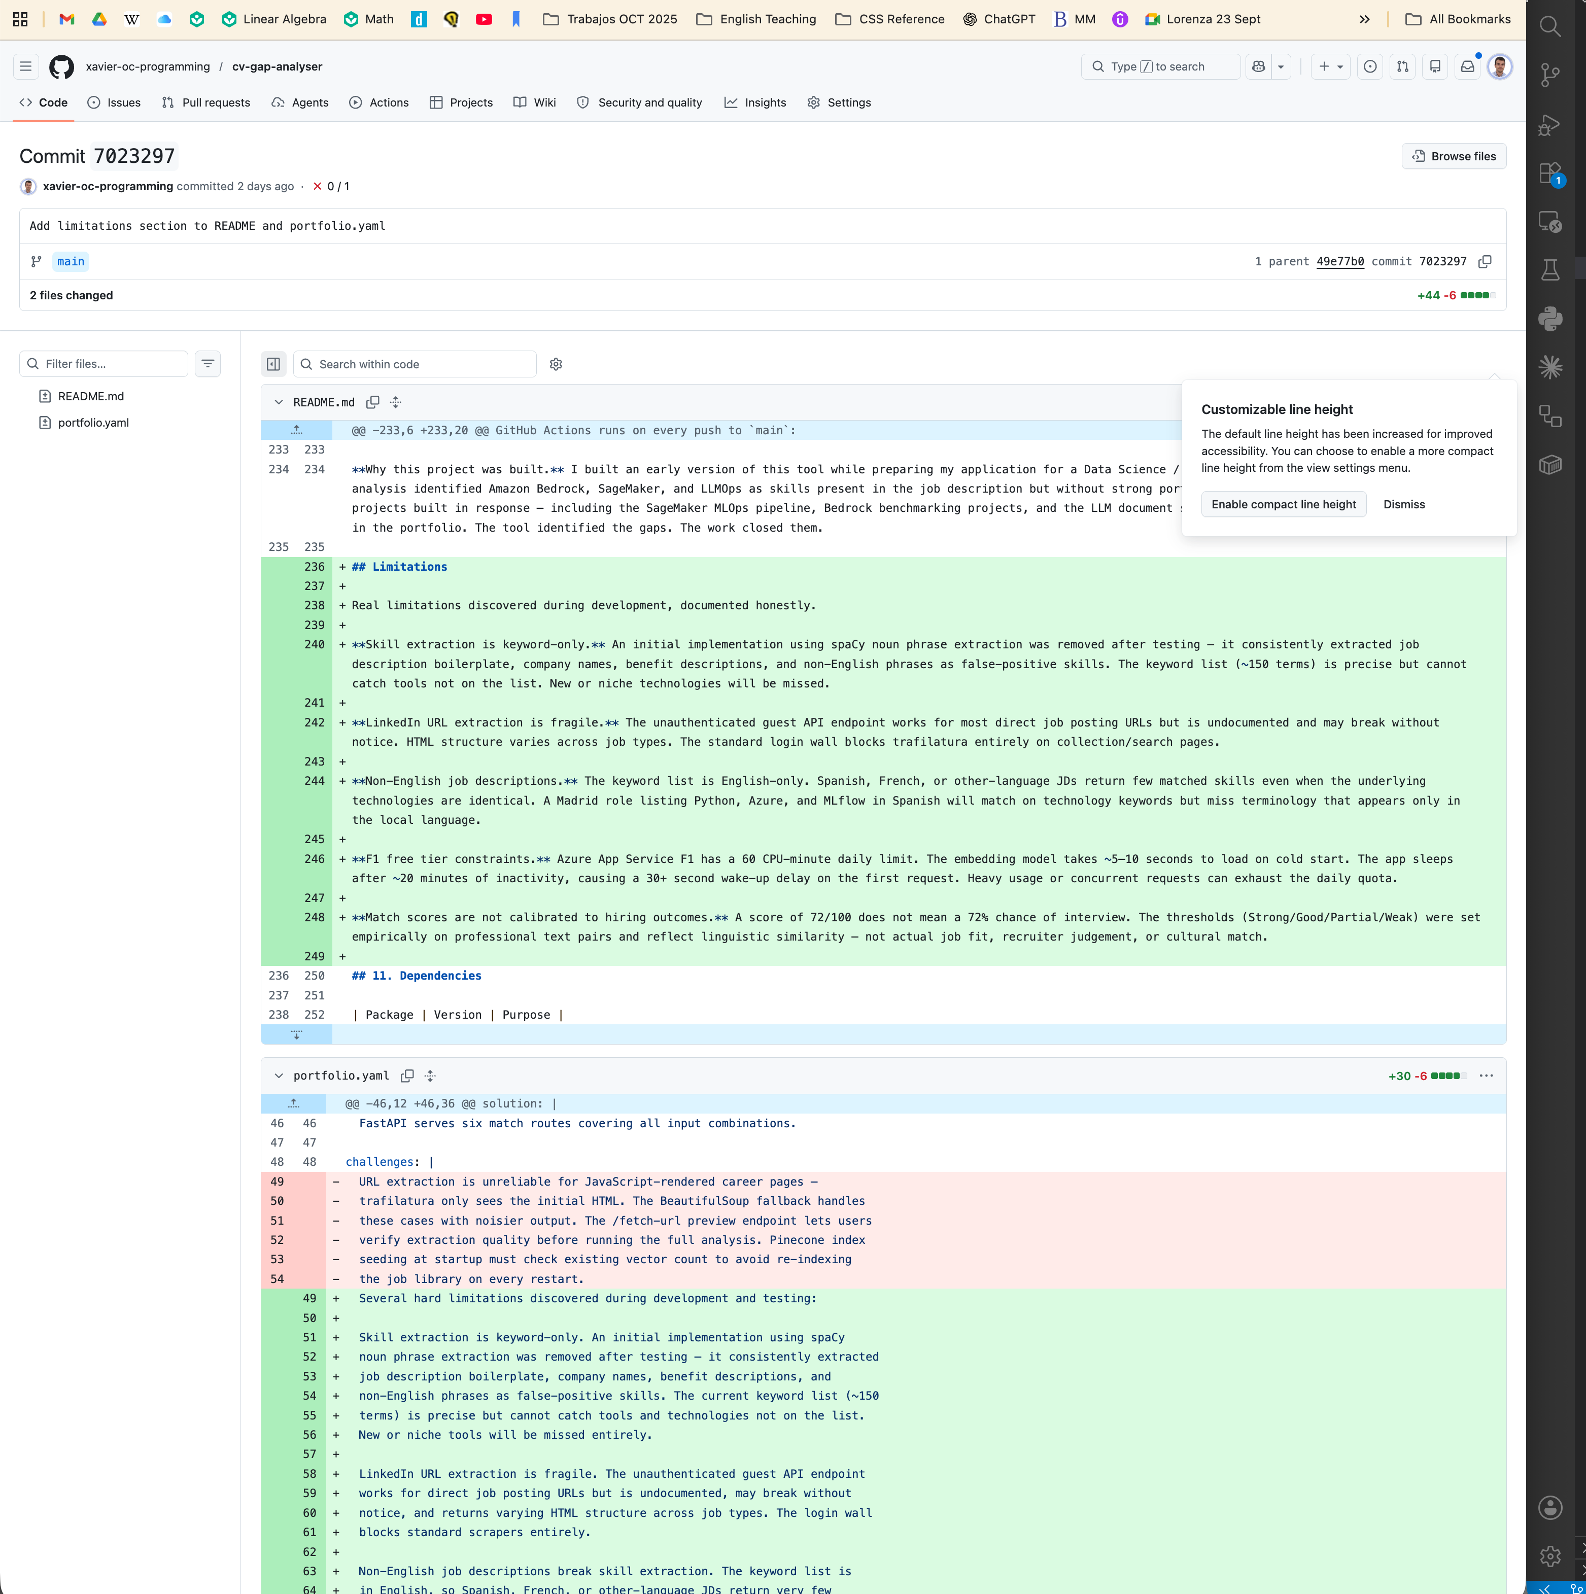Viewport: 1586px width, 1594px height.
Task: Open the Gmail bookmark icon
Action: pos(67,19)
